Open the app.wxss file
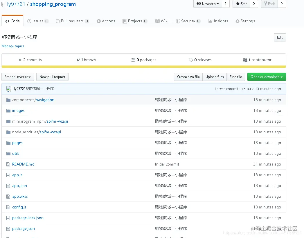The width and height of the screenshot is (304, 238). pos(20,196)
